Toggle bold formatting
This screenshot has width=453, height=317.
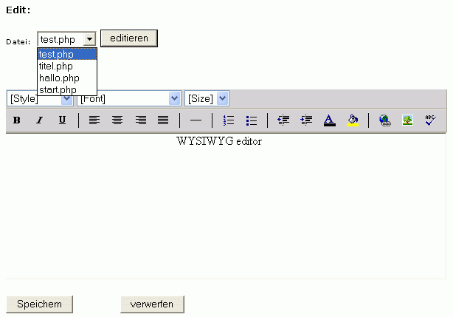tap(16, 120)
